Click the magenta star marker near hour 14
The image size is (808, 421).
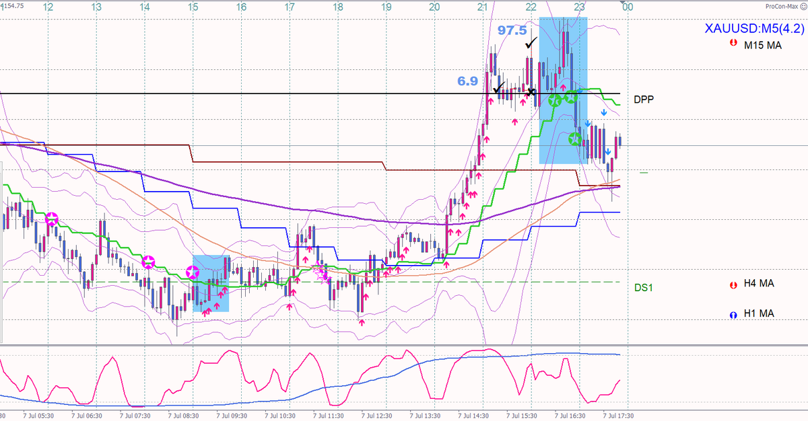point(148,262)
